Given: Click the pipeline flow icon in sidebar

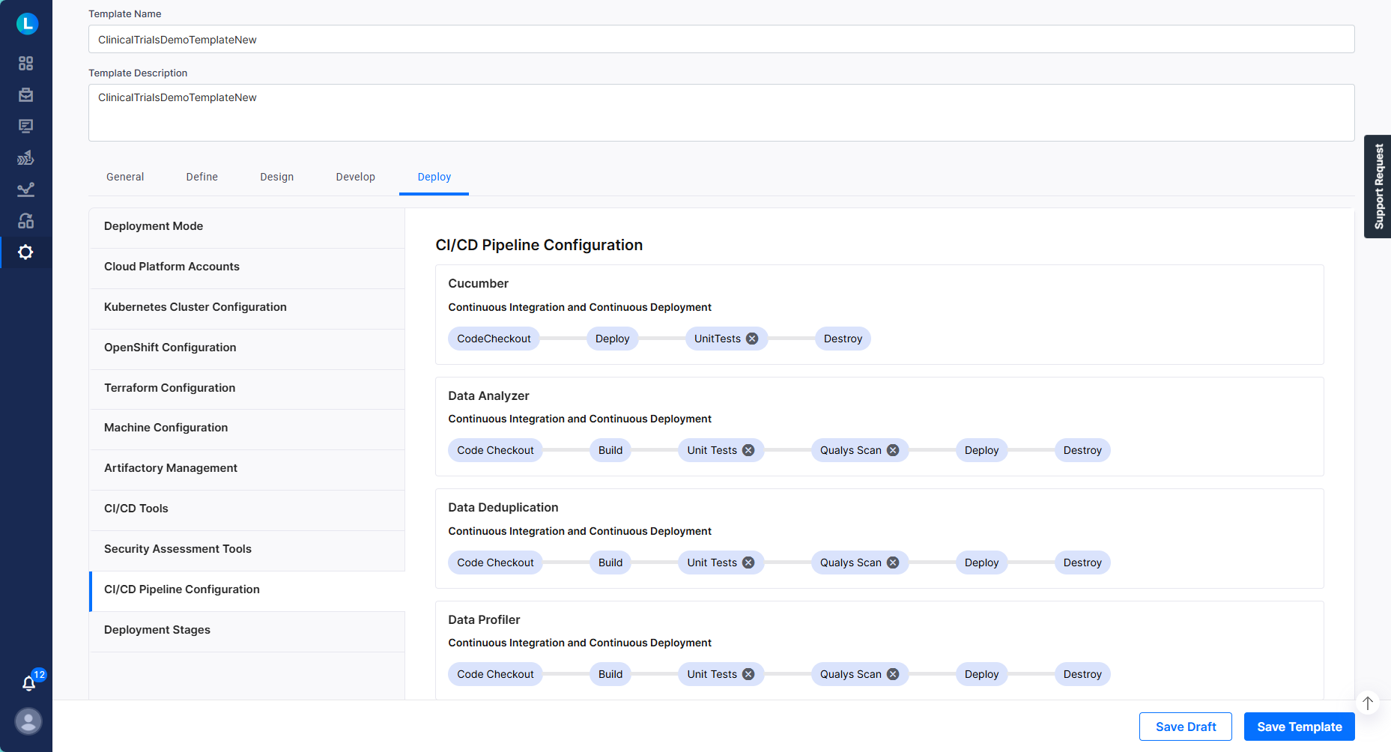Looking at the screenshot, I should click(25, 157).
